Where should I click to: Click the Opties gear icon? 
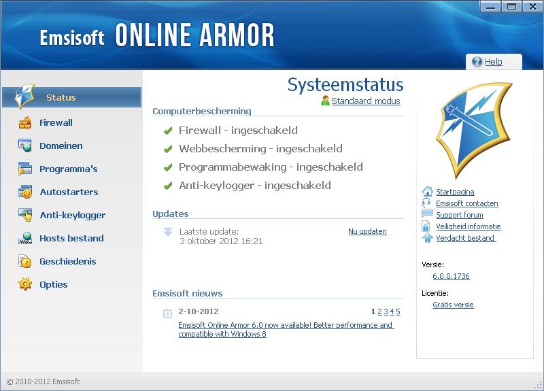25,284
